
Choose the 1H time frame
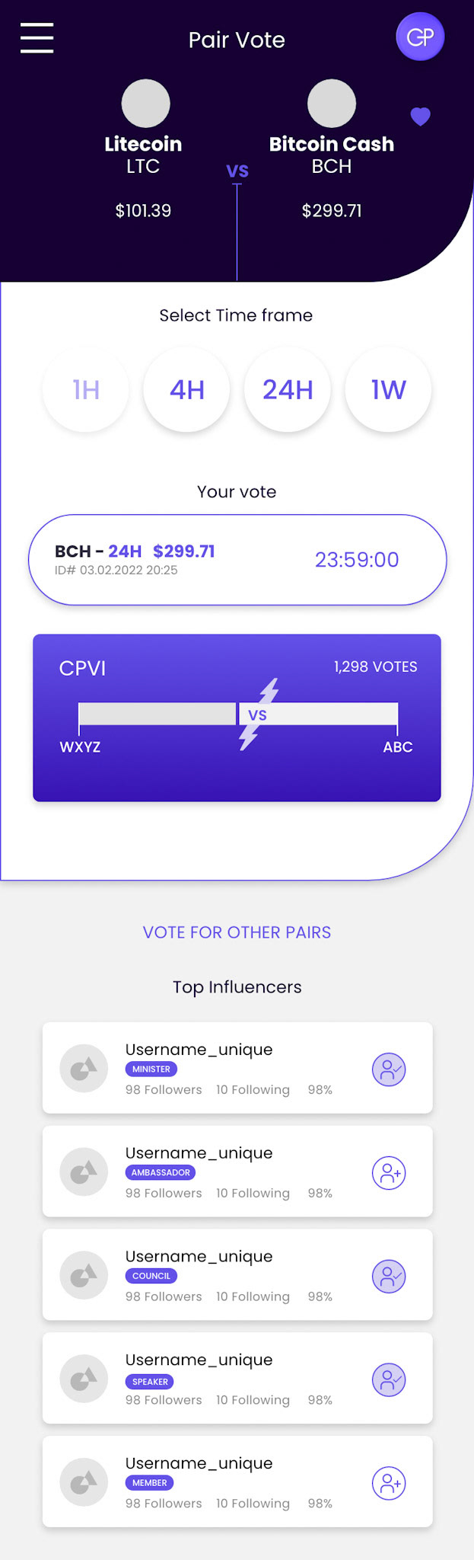(86, 390)
